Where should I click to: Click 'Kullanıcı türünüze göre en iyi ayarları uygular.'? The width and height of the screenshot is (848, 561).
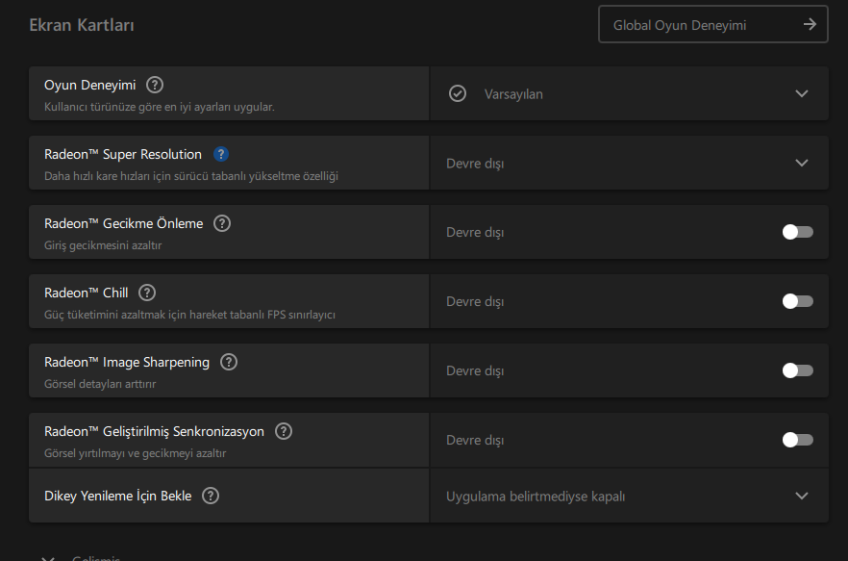[x=160, y=107]
